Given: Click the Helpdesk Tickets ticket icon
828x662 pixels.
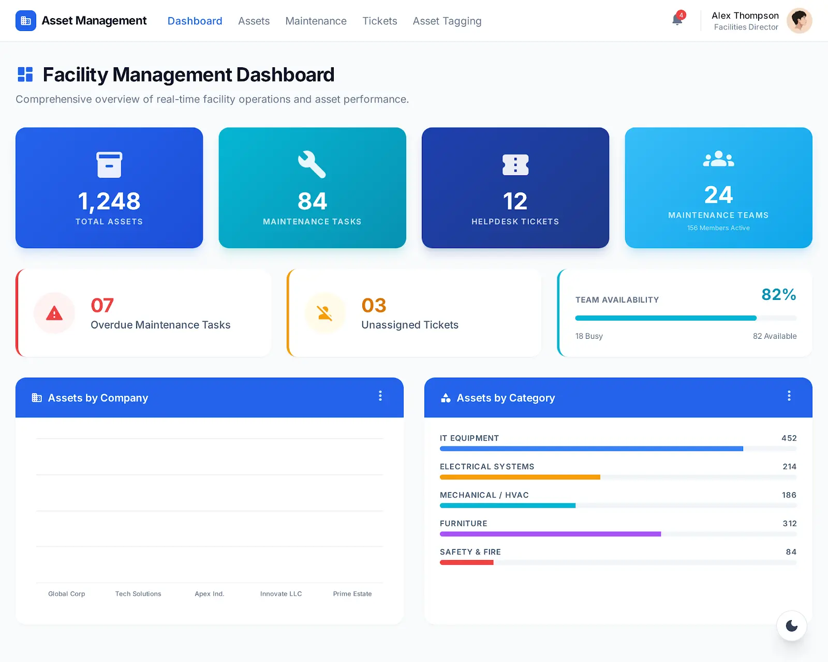Looking at the screenshot, I should pos(515,165).
